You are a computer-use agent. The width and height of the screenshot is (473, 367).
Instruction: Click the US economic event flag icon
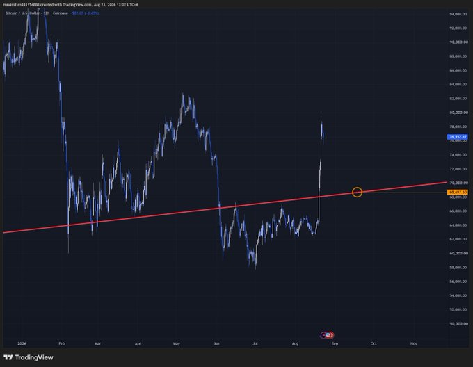(x=330, y=335)
